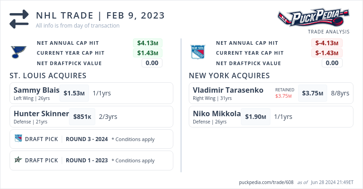Click Tarasenko's $3.75M cap hit badge
The height and width of the screenshot is (189, 363).
click(x=313, y=93)
